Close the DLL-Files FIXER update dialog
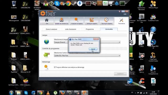The image size is (168, 95). [x=96, y=39]
